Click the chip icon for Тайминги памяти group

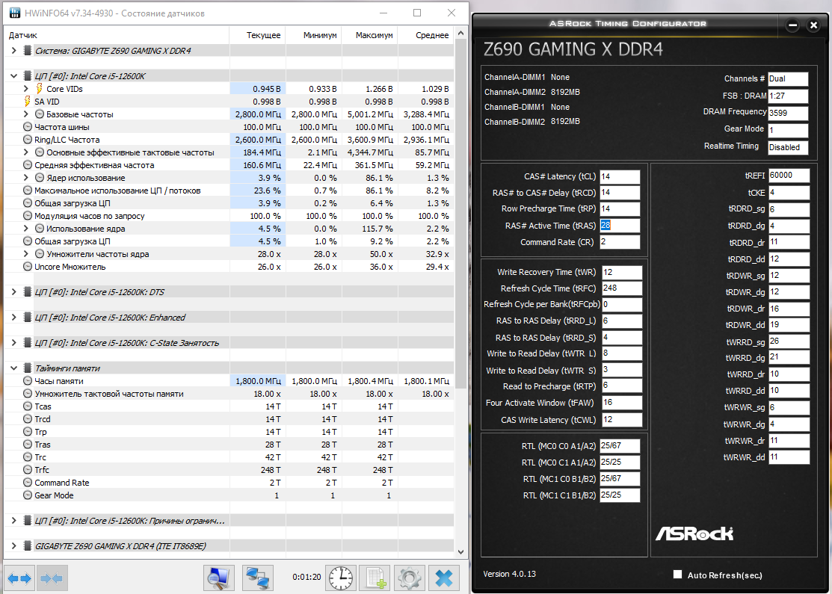[28, 368]
